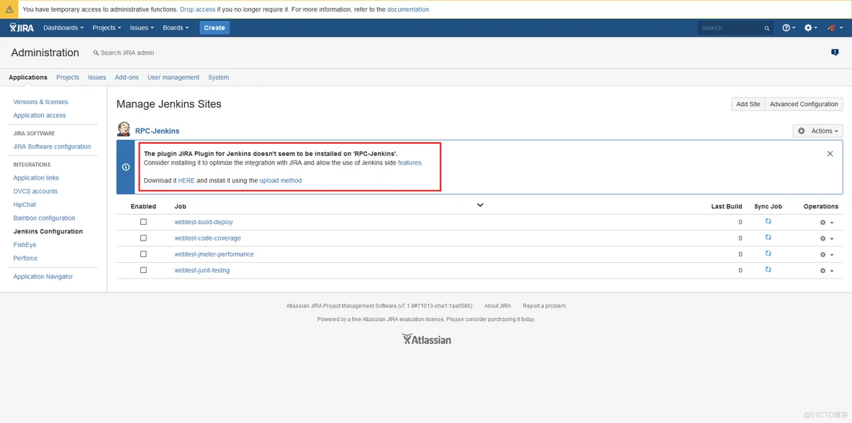This screenshot has height=423, width=852.
Task: Switch to the Projects admin tab
Action: (x=68, y=78)
